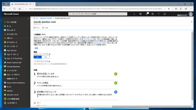Viewport: 196px width, 110px height.
Task: Open browser settings and more menu
Action: (191, 9)
